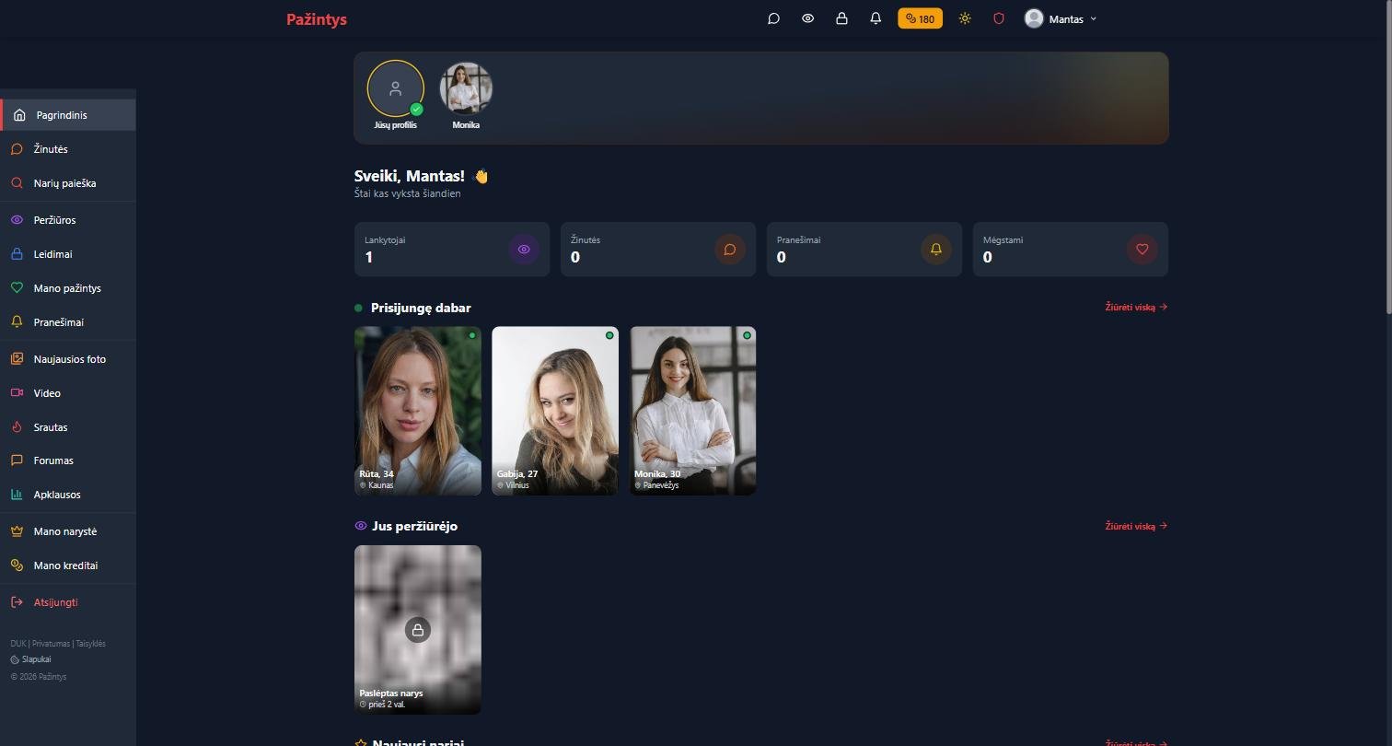Click the Mano kreditai coins icon
1392x746 pixels.
tap(17, 565)
